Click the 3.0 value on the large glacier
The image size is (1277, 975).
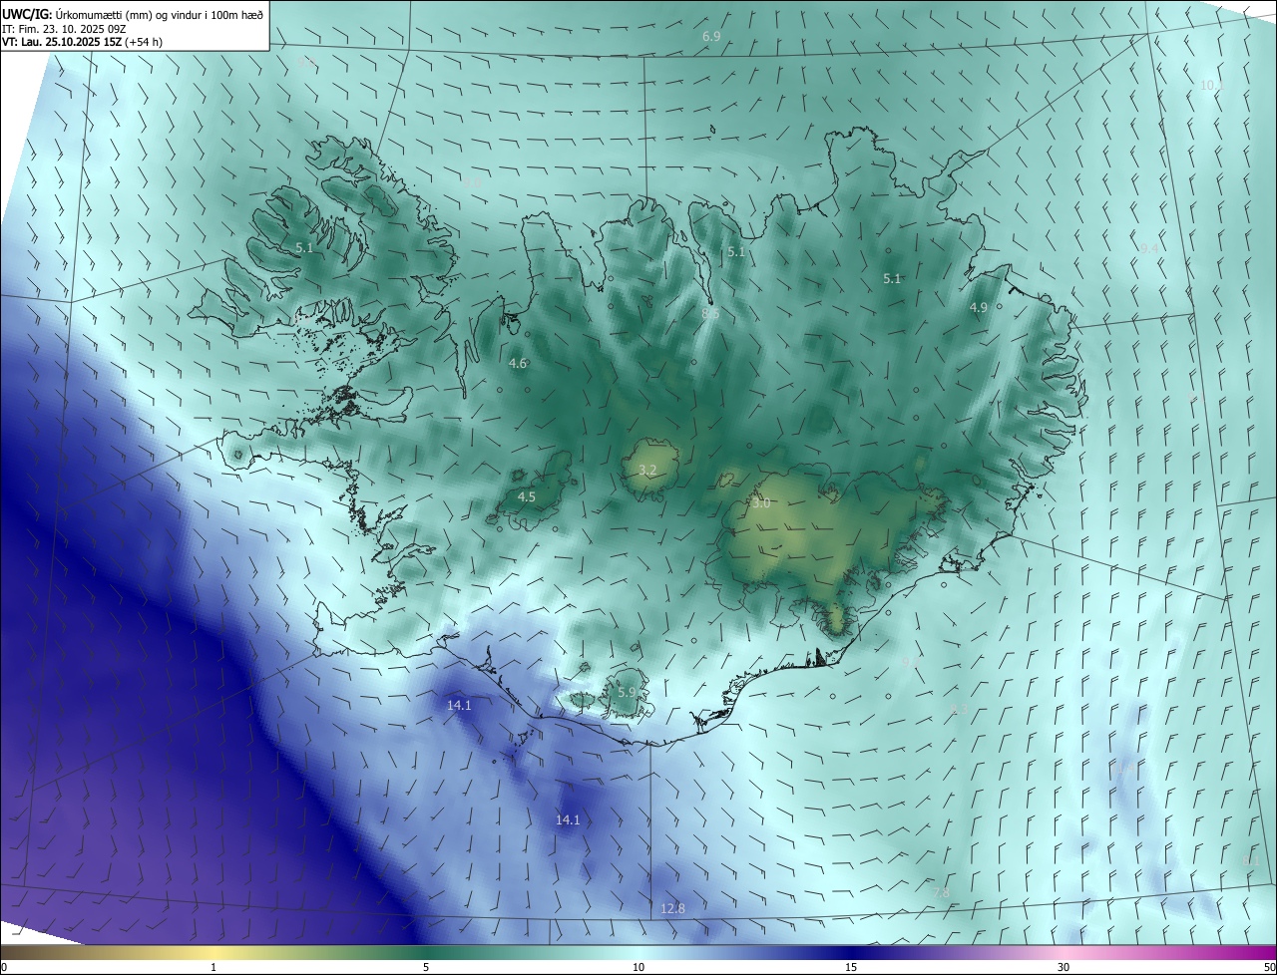(x=761, y=503)
